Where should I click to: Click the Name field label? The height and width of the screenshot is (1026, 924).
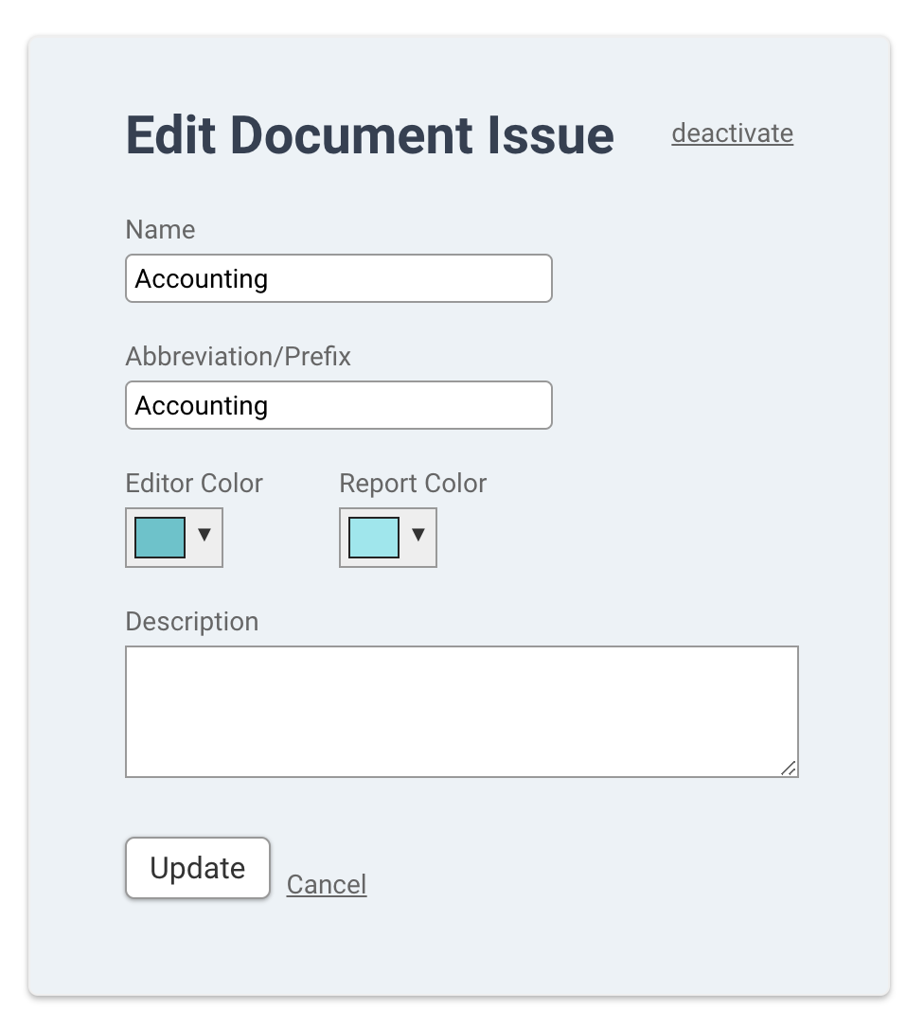[x=160, y=230]
